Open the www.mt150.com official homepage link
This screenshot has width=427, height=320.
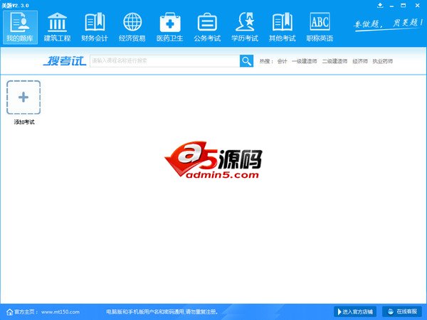[60, 312]
